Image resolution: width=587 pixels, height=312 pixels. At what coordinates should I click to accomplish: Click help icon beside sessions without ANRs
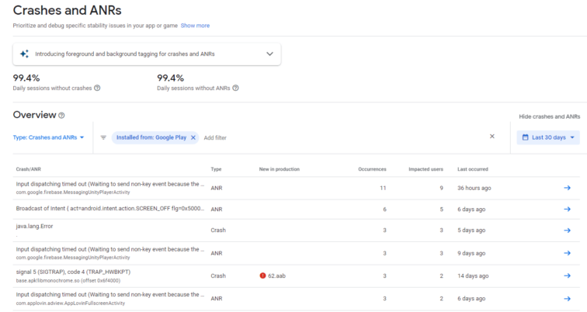click(235, 88)
